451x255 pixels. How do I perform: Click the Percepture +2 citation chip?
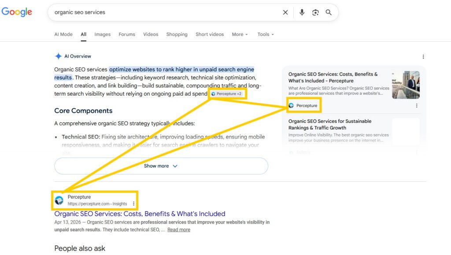227,93
